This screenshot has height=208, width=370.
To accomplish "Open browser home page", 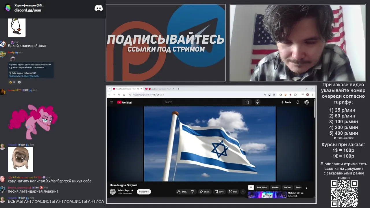I will (124, 95).
